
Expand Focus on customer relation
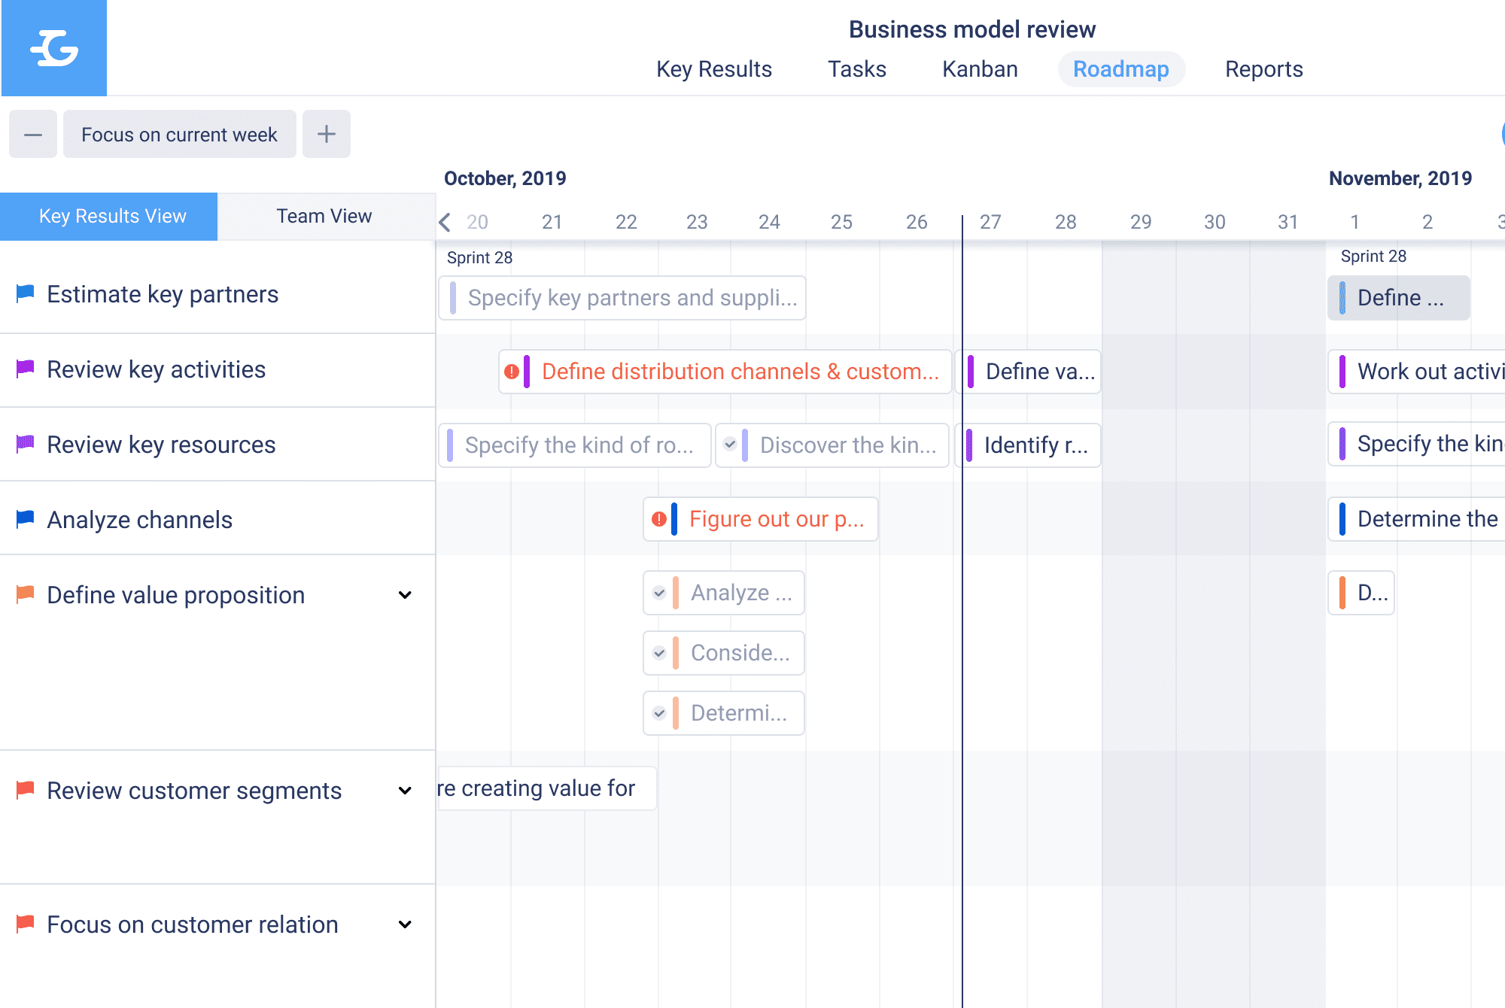point(405,925)
